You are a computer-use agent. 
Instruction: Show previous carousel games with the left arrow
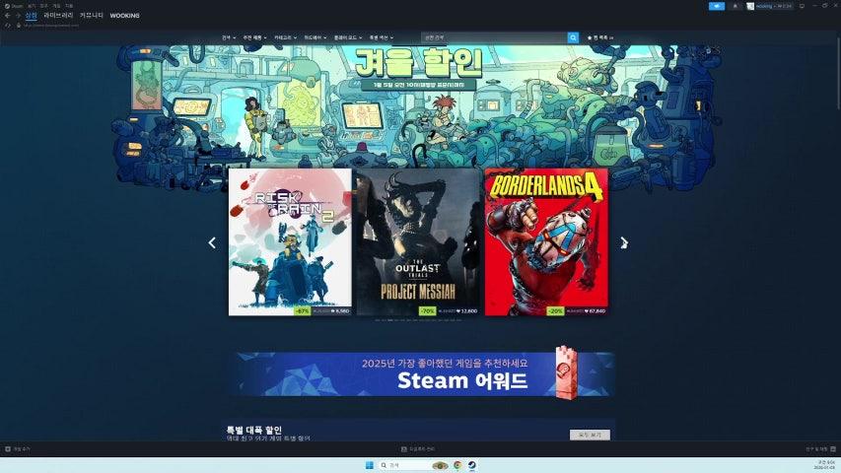click(x=212, y=242)
